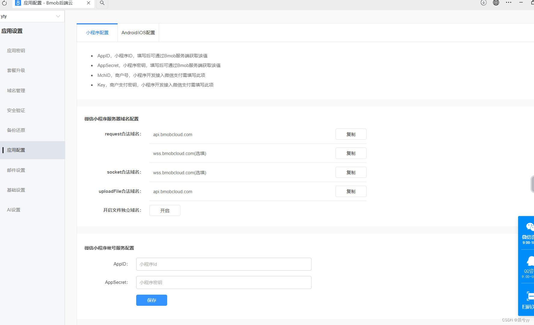Copy the second request row wss.bmobcloud.com
534x325 pixels.
(x=351, y=153)
